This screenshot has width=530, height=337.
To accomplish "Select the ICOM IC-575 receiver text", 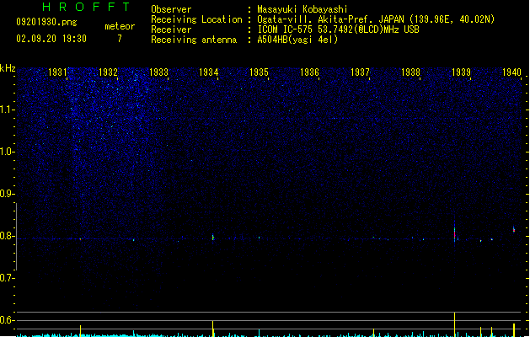I will coord(339,29).
